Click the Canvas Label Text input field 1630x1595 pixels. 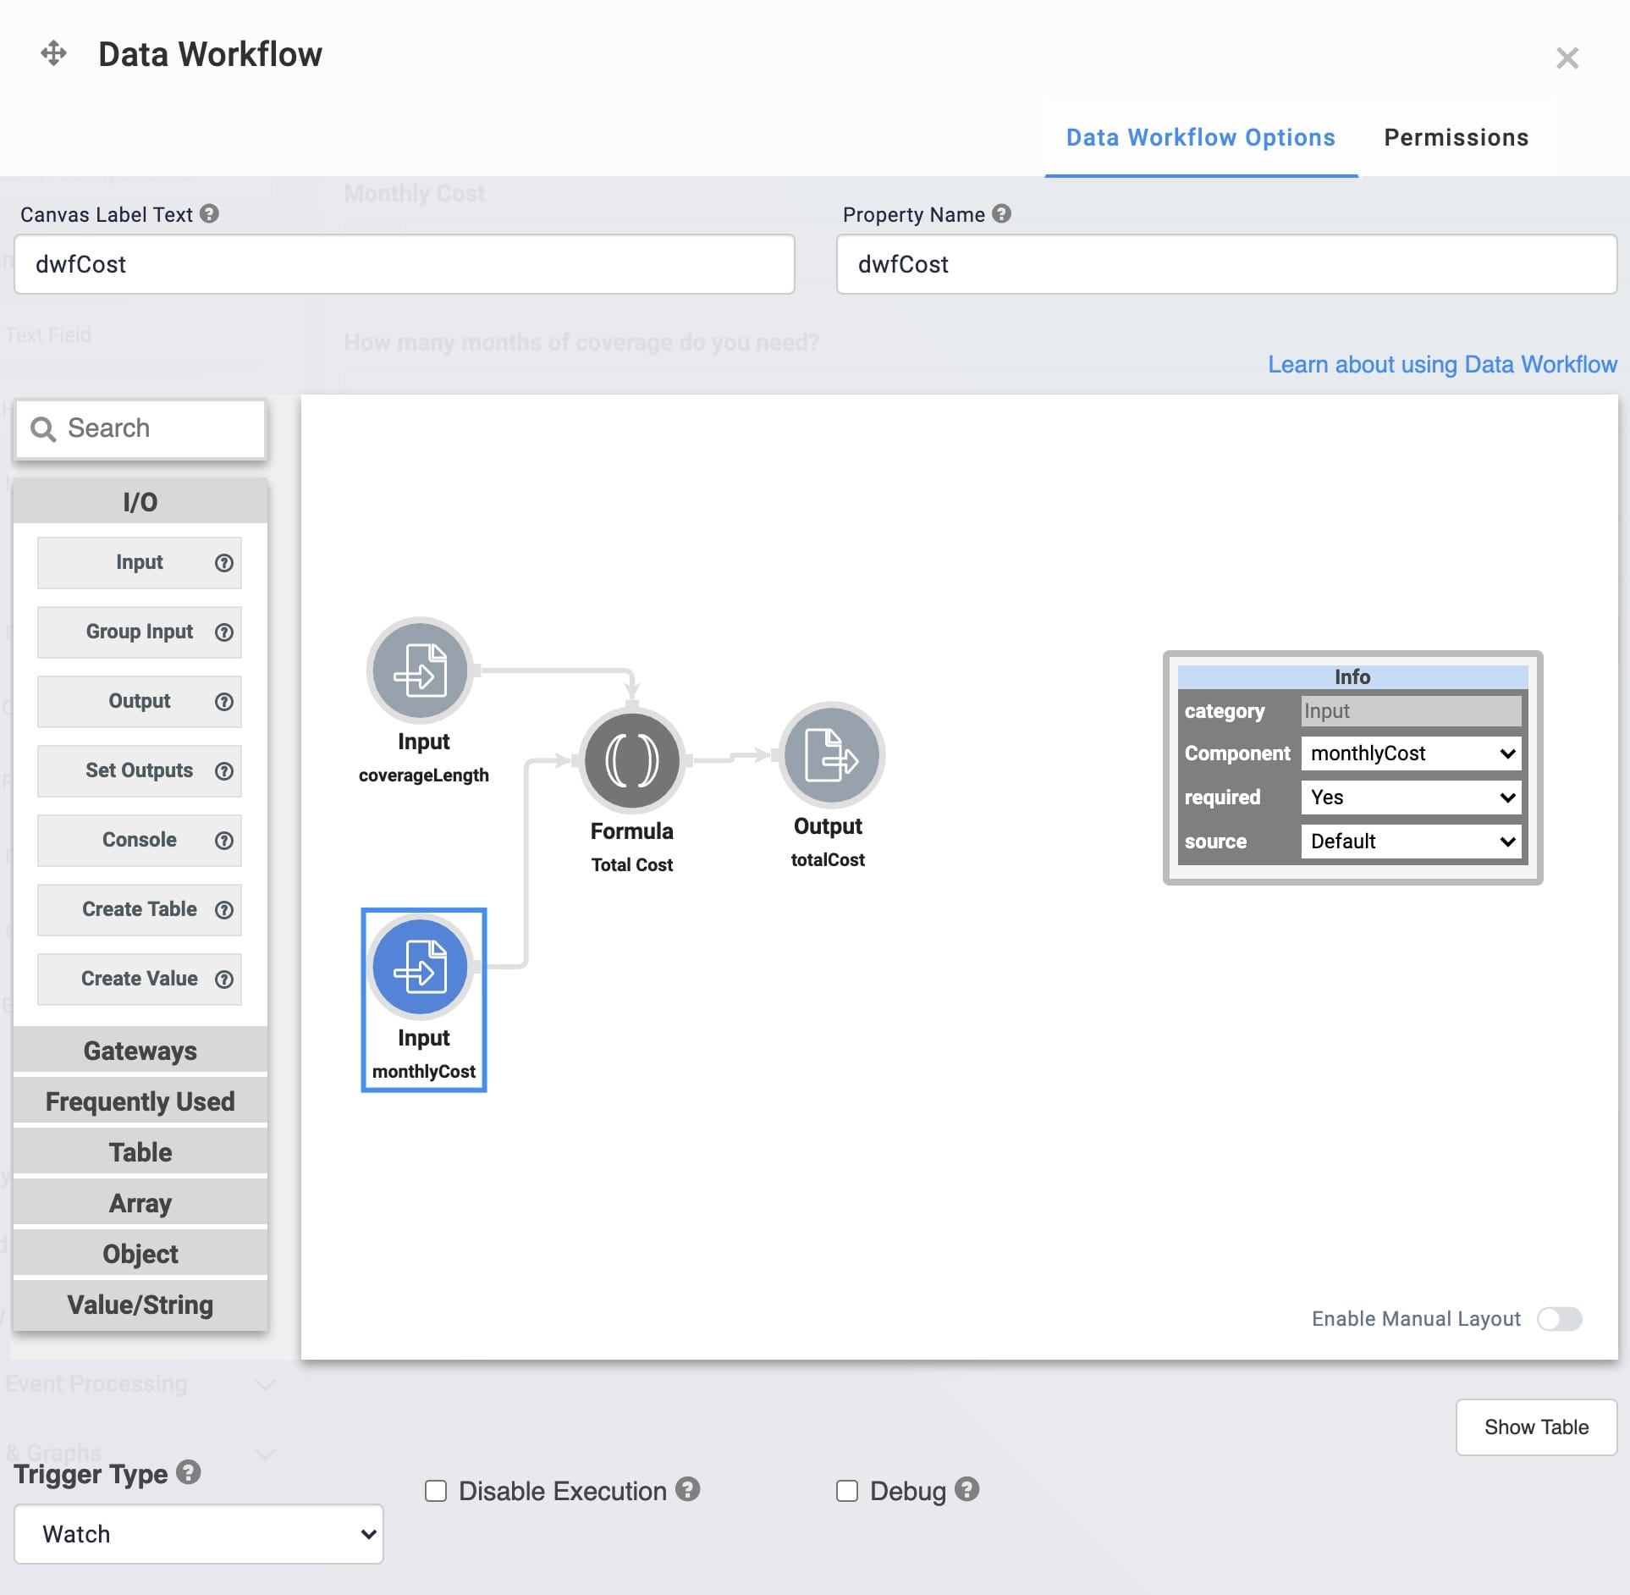405,264
